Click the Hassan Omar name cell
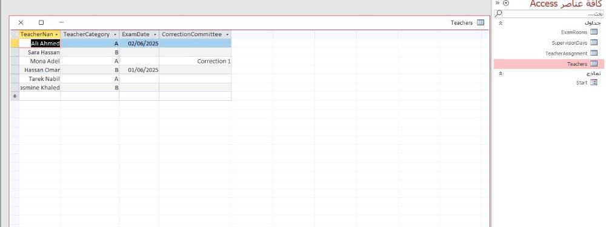Screen dimensions: 606x227 click(x=40, y=69)
